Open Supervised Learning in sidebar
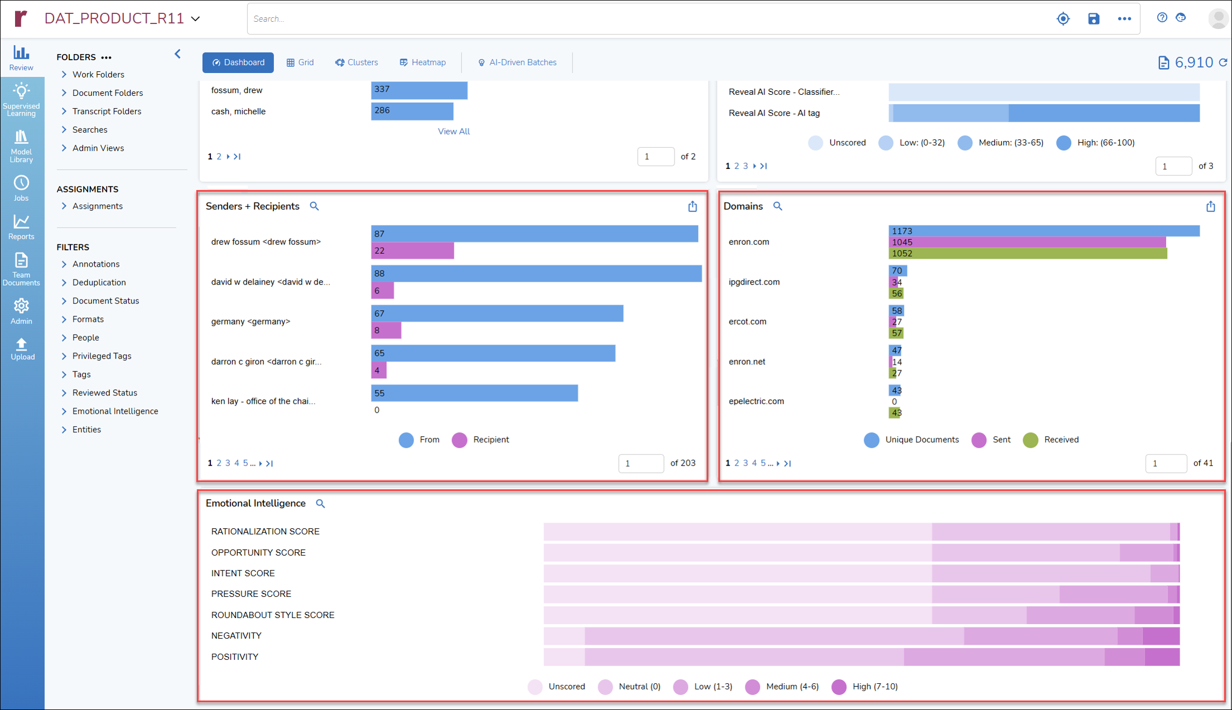1232x710 pixels. pyautogui.click(x=21, y=100)
